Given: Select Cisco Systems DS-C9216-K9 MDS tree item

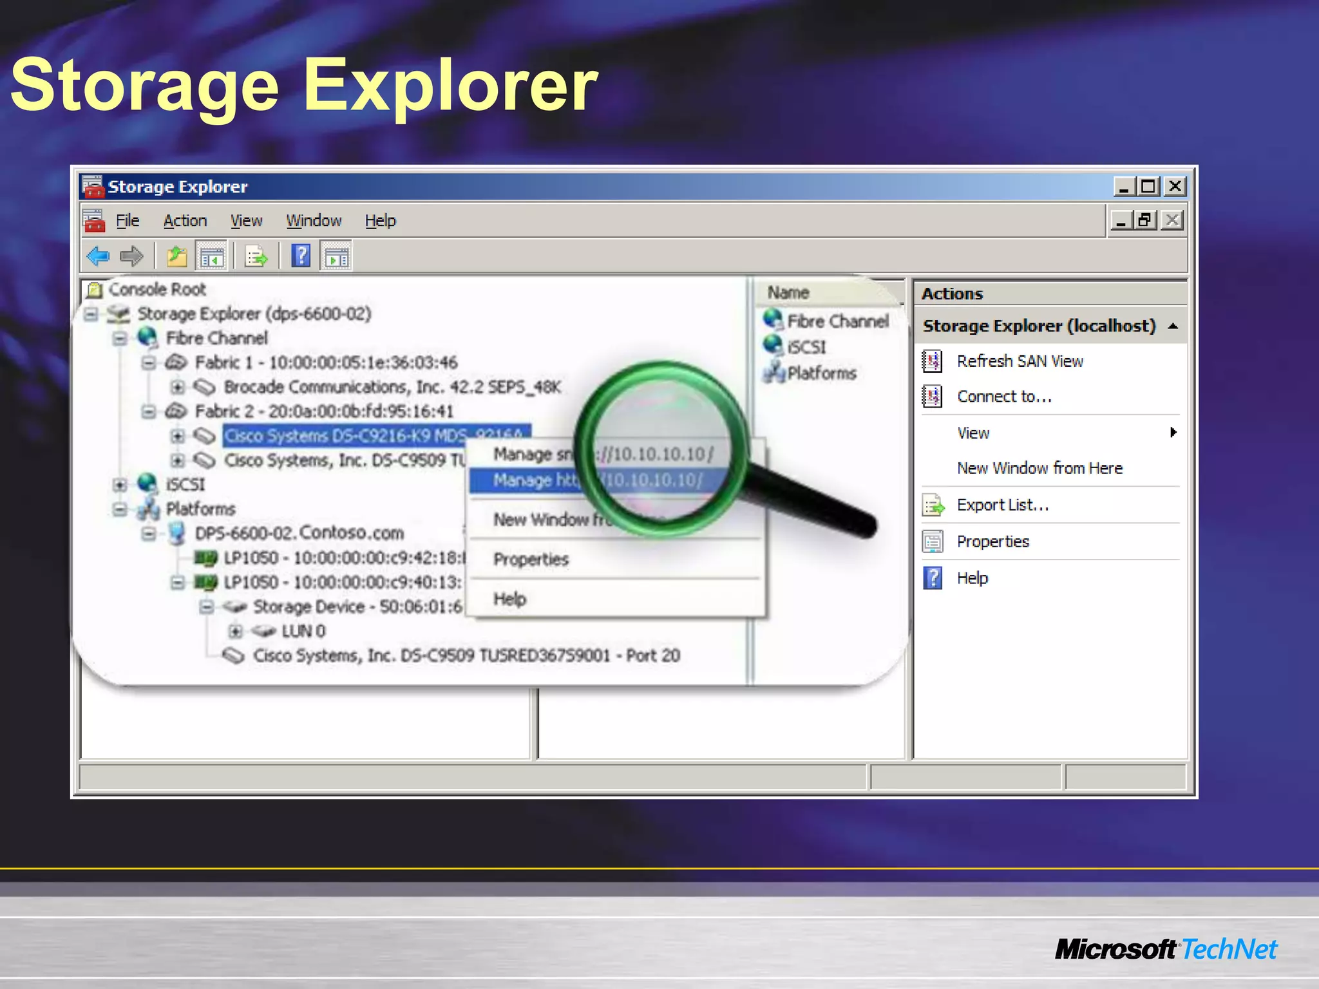Looking at the screenshot, I should tap(377, 436).
